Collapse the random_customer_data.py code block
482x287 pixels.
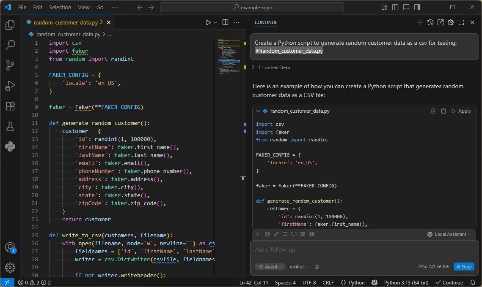point(258,111)
